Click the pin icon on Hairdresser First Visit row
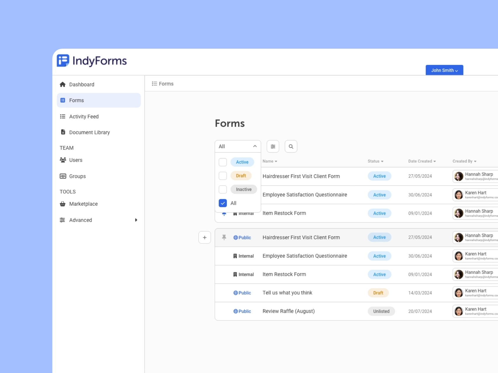 (x=224, y=237)
